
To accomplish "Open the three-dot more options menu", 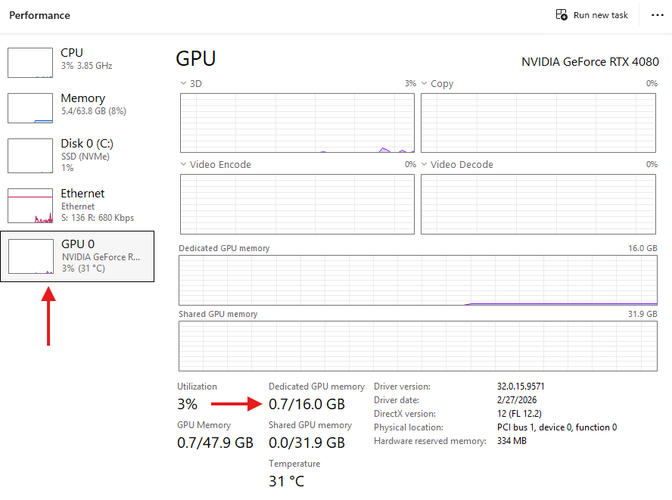I will [657, 15].
